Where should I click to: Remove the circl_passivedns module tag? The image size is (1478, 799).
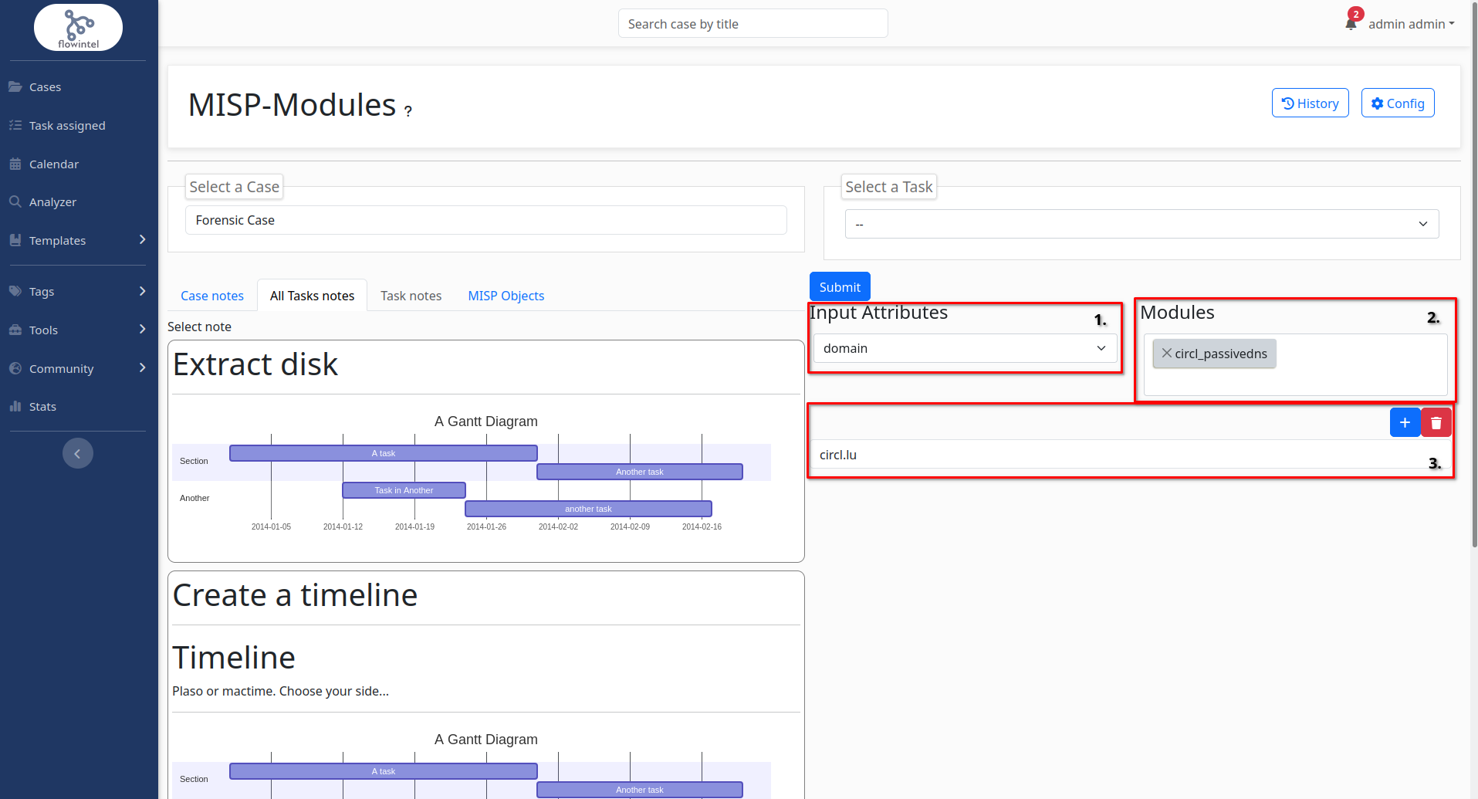click(1167, 353)
